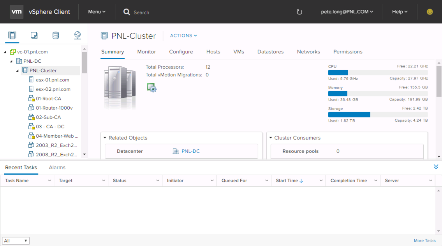The width and height of the screenshot is (442, 246).
Task: Collapse the vc-01.pnl.com tree node
Action: [5, 52]
